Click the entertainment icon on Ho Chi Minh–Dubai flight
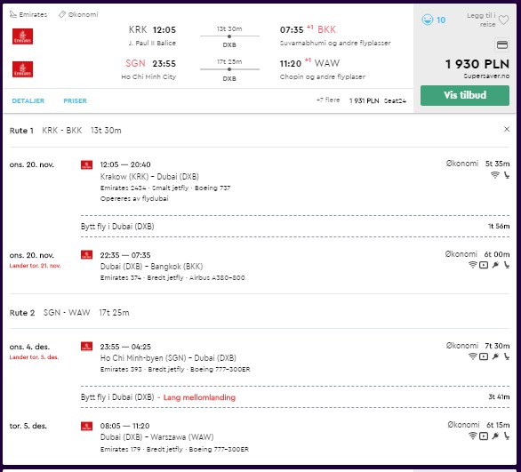The height and width of the screenshot is (472, 521). click(x=484, y=356)
